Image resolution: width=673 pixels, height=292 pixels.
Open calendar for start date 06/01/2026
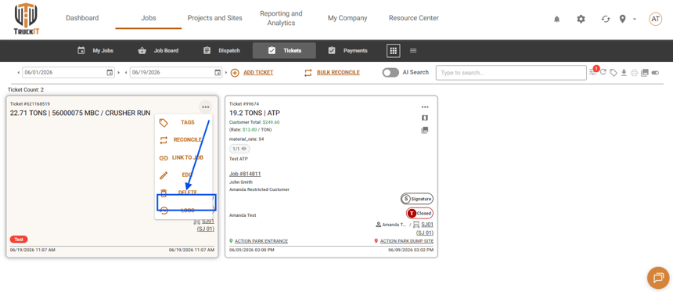click(110, 73)
